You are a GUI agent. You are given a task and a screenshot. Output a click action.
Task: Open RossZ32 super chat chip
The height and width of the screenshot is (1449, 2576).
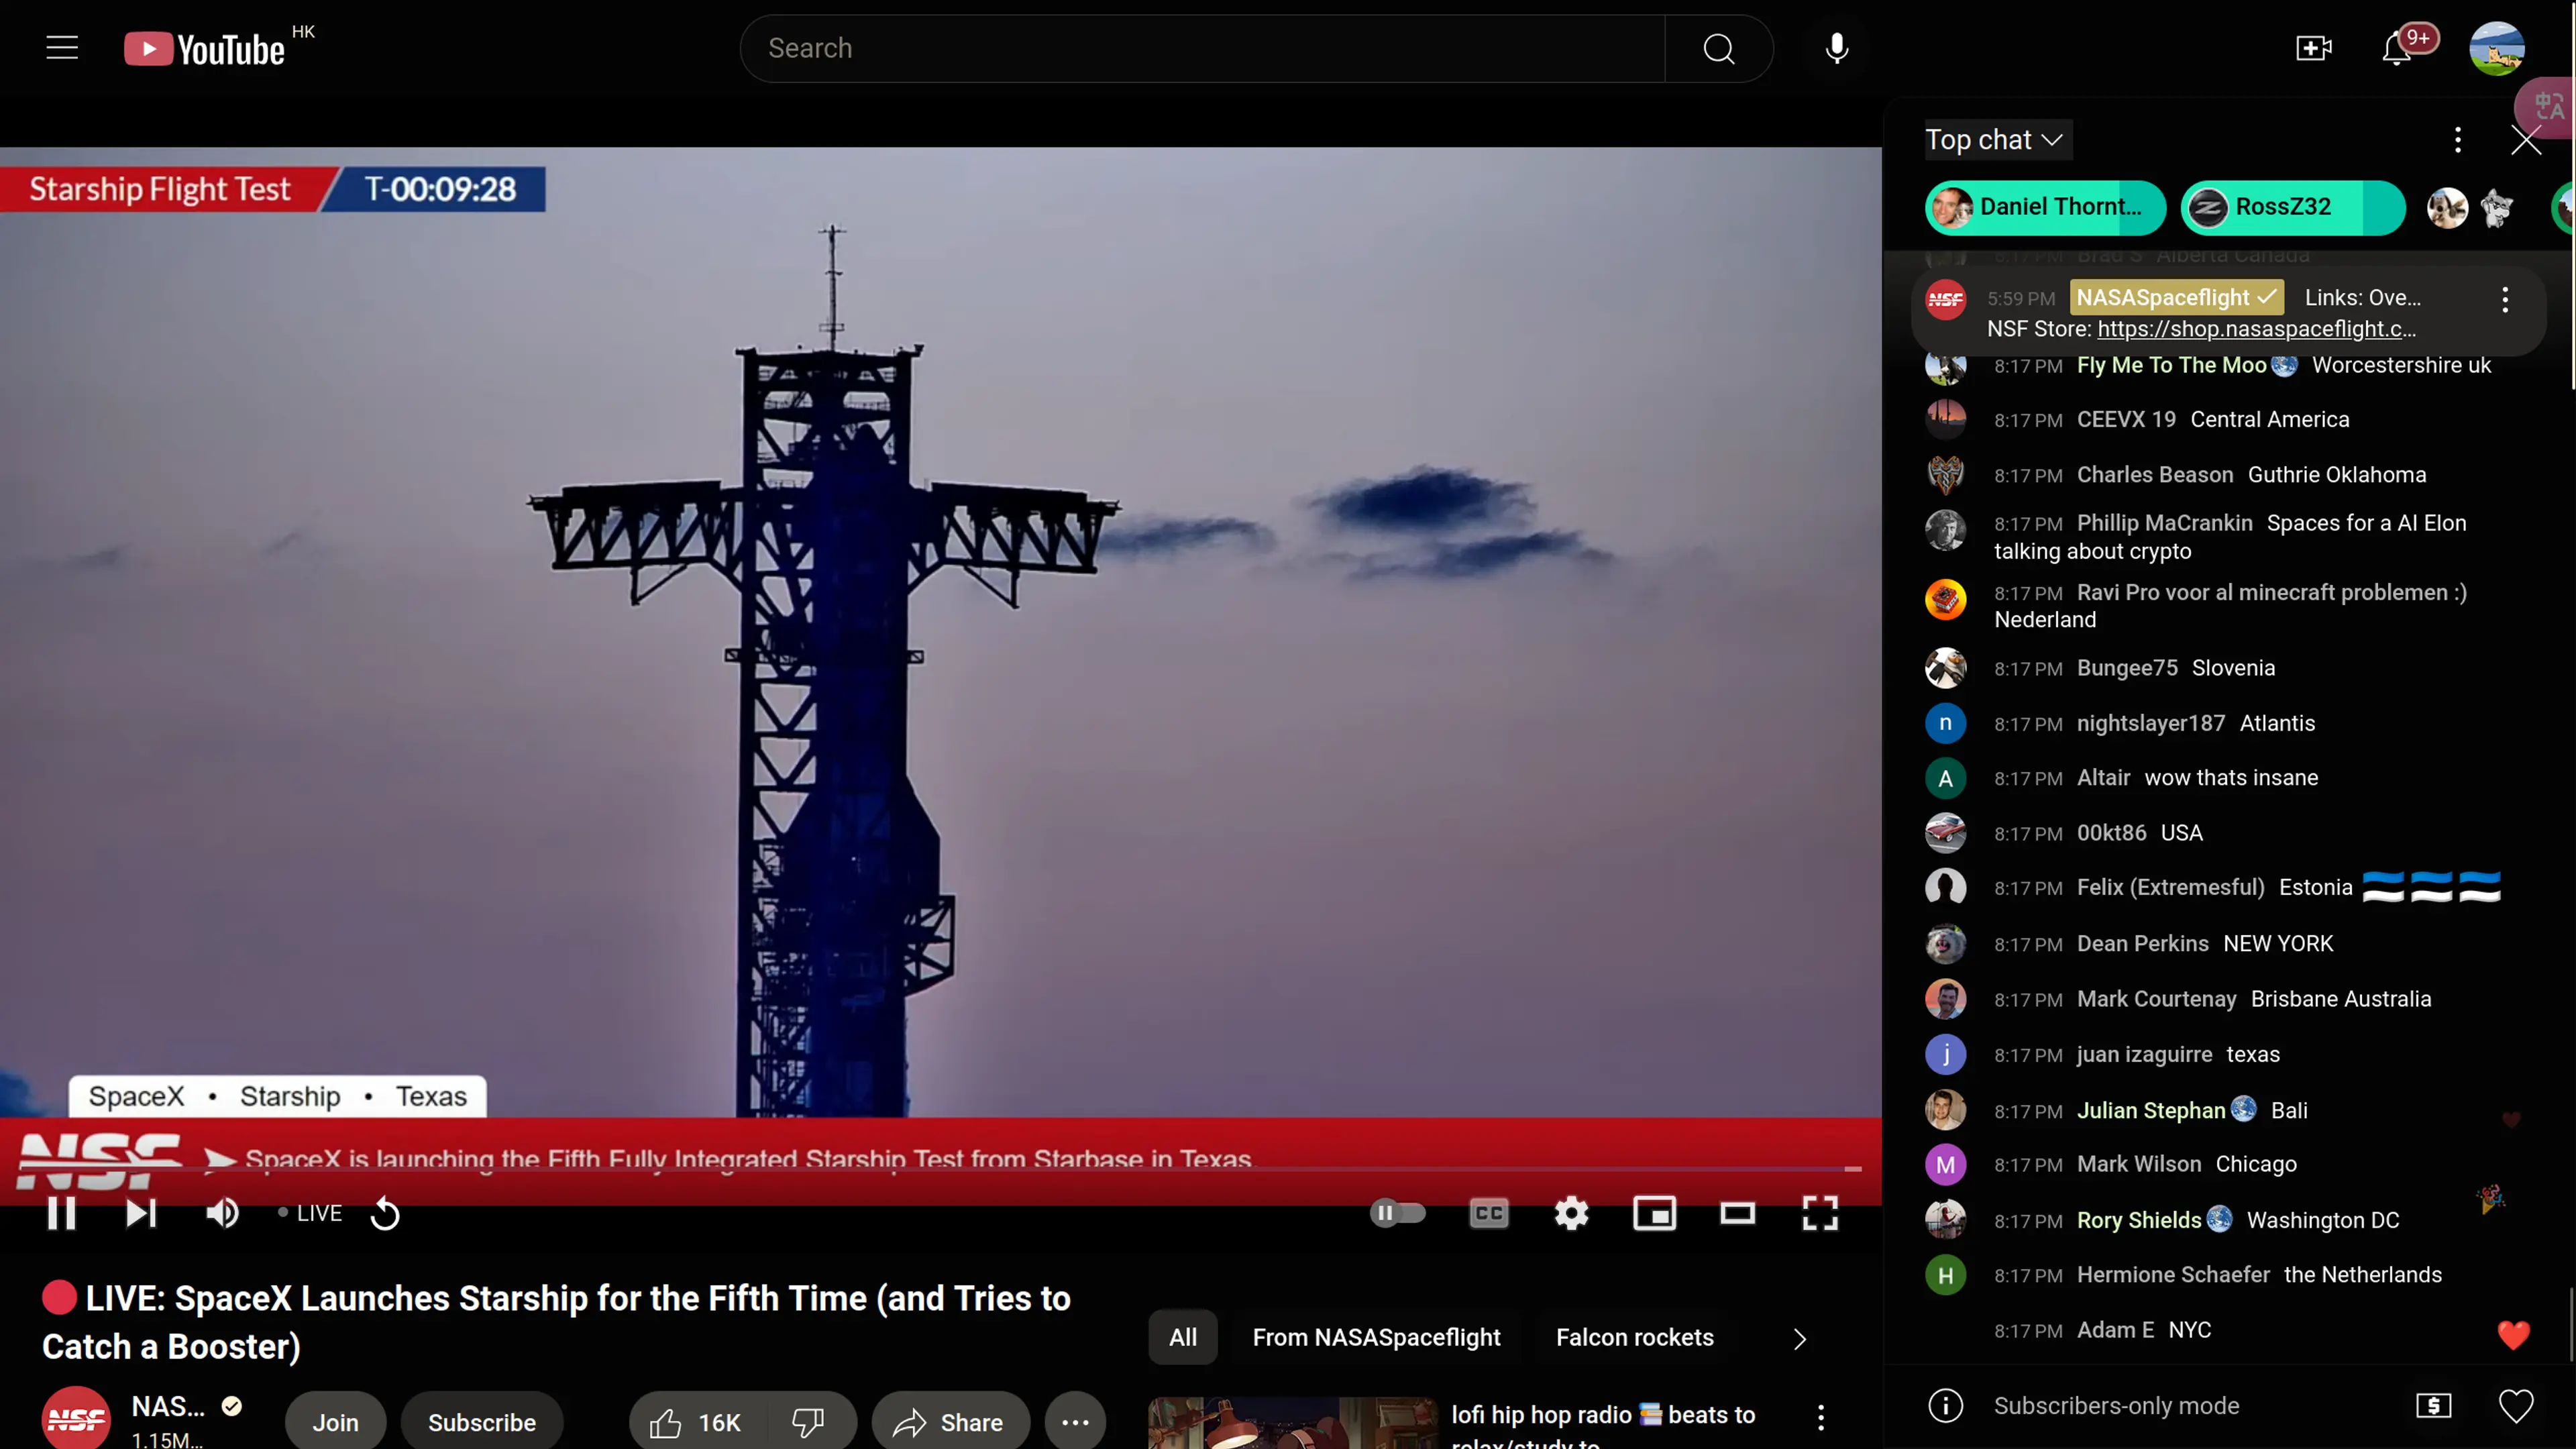pyautogui.click(x=2292, y=207)
